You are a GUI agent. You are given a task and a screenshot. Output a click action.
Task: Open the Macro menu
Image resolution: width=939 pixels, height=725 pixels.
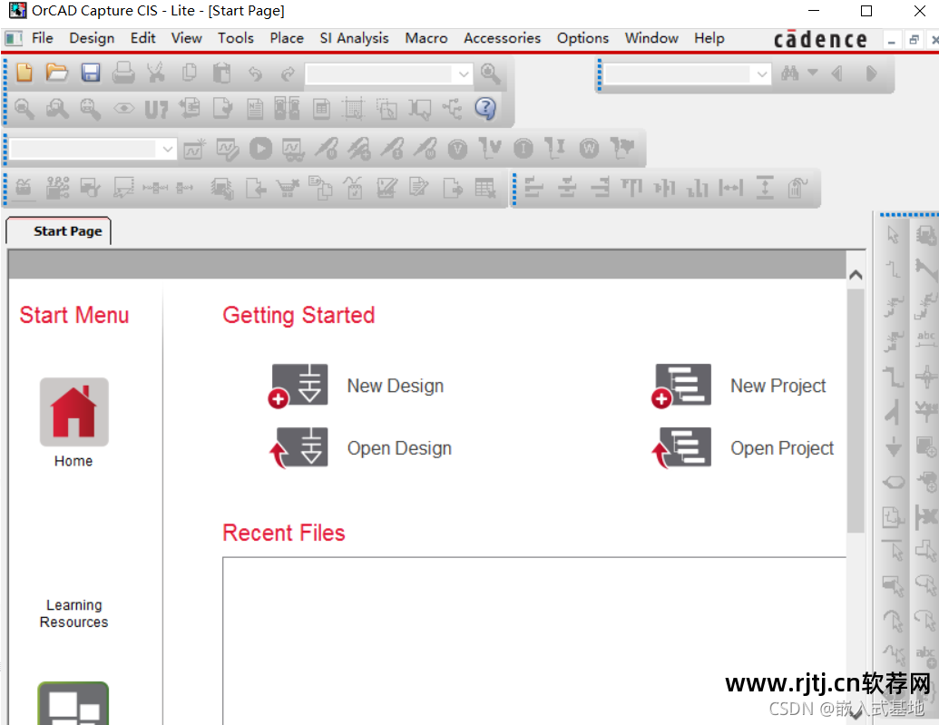(425, 38)
